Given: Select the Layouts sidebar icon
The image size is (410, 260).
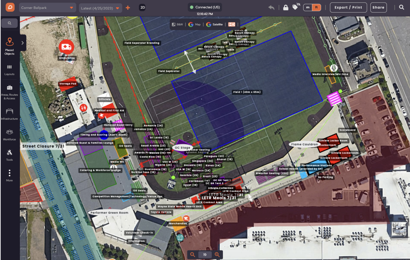Looking at the screenshot, I should click(9, 70).
